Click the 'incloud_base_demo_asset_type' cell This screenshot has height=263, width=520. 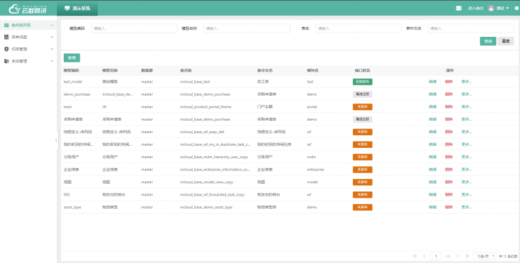(207, 207)
